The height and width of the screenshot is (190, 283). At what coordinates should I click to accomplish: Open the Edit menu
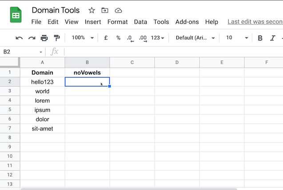coord(53,22)
